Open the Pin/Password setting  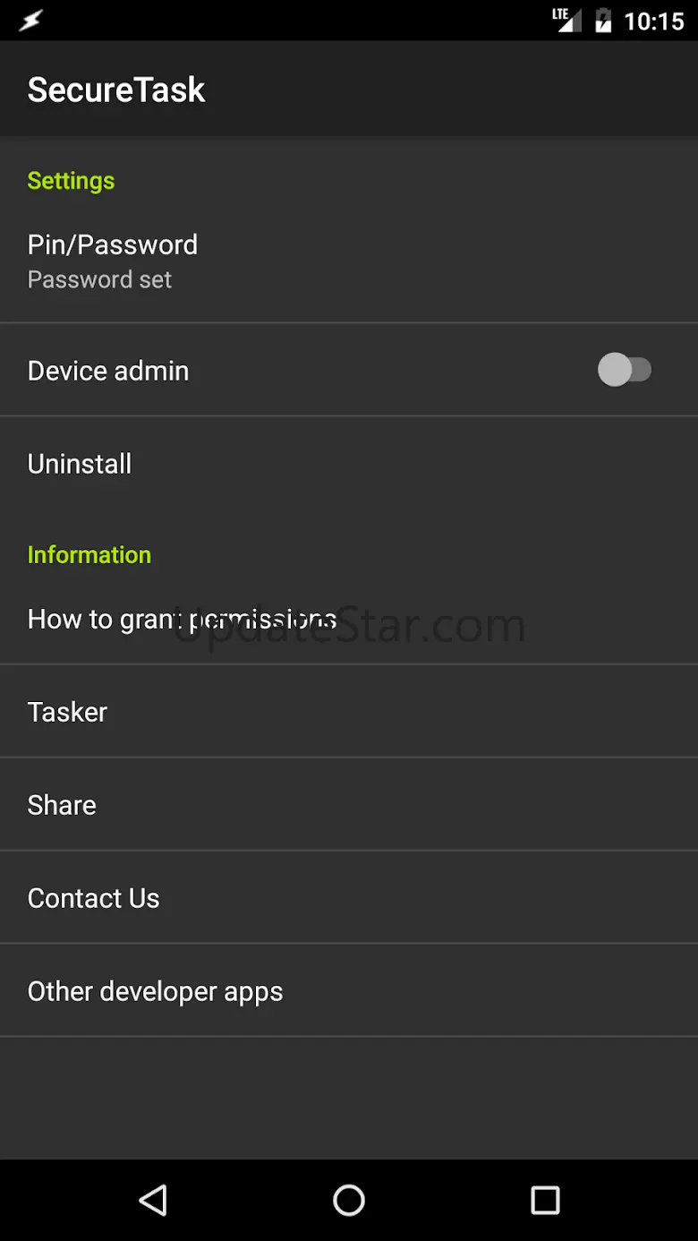click(349, 261)
